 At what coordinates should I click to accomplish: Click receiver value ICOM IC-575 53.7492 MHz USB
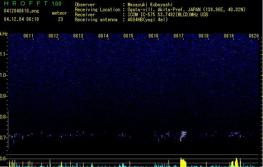[x=168, y=15]
